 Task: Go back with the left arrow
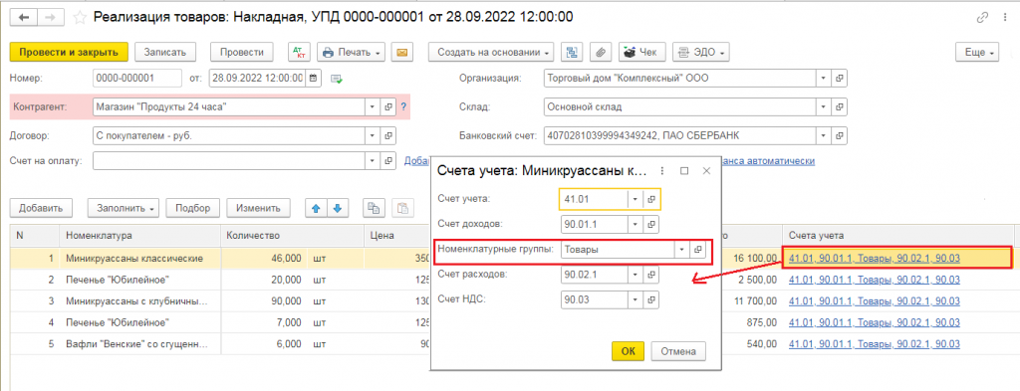point(24,18)
